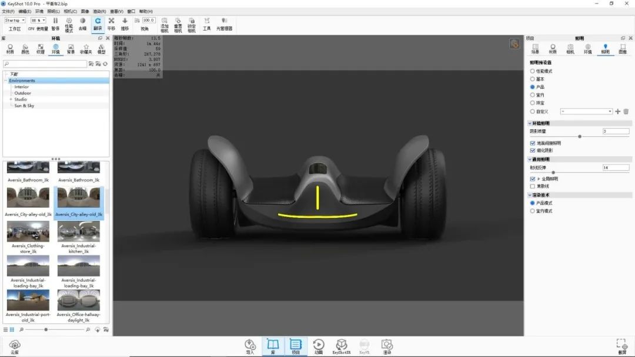Select the Performance Mode lighting preset
Screen dimensions: 635x357
pyautogui.click(x=533, y=71)
